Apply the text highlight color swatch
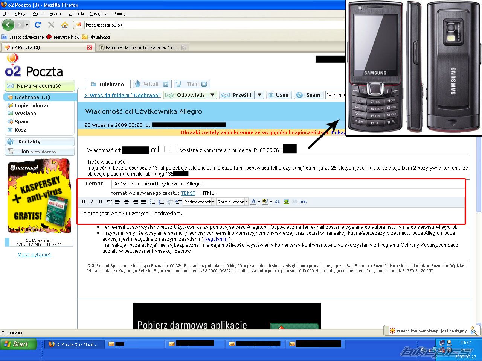This screenshot has width=482, height=361. pos(265,202)
